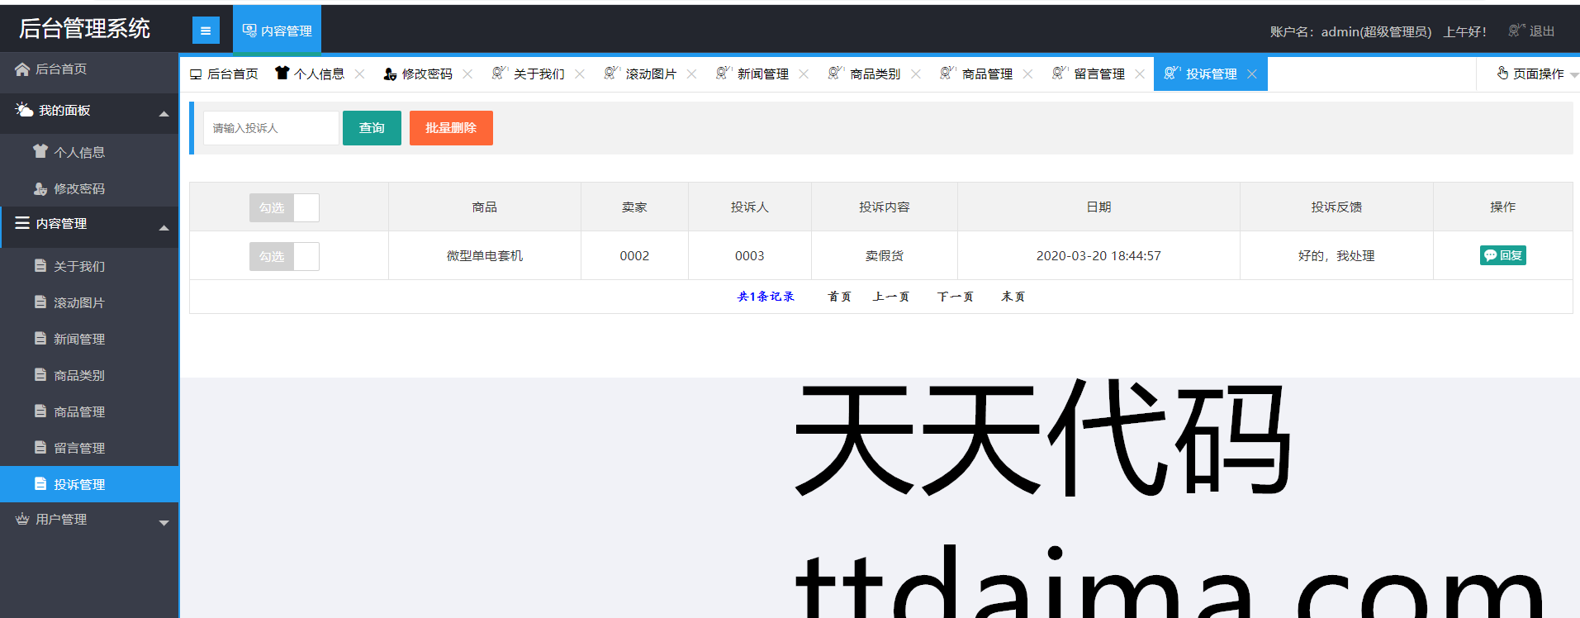Click home icon beside 后台首页 in sidebar
Image resolution: width=1580 pixels, height=618 pixels.
point(22,69)
